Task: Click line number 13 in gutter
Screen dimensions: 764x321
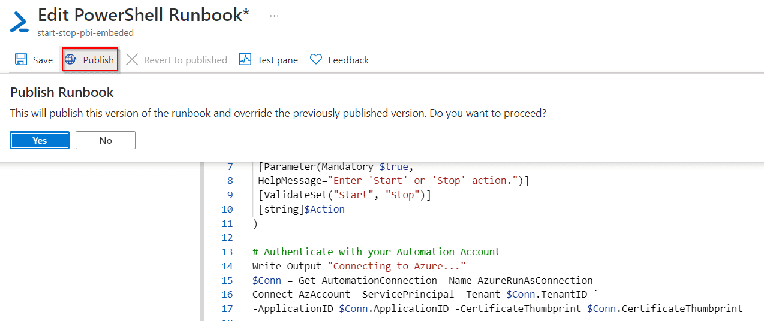Action: 227,252
